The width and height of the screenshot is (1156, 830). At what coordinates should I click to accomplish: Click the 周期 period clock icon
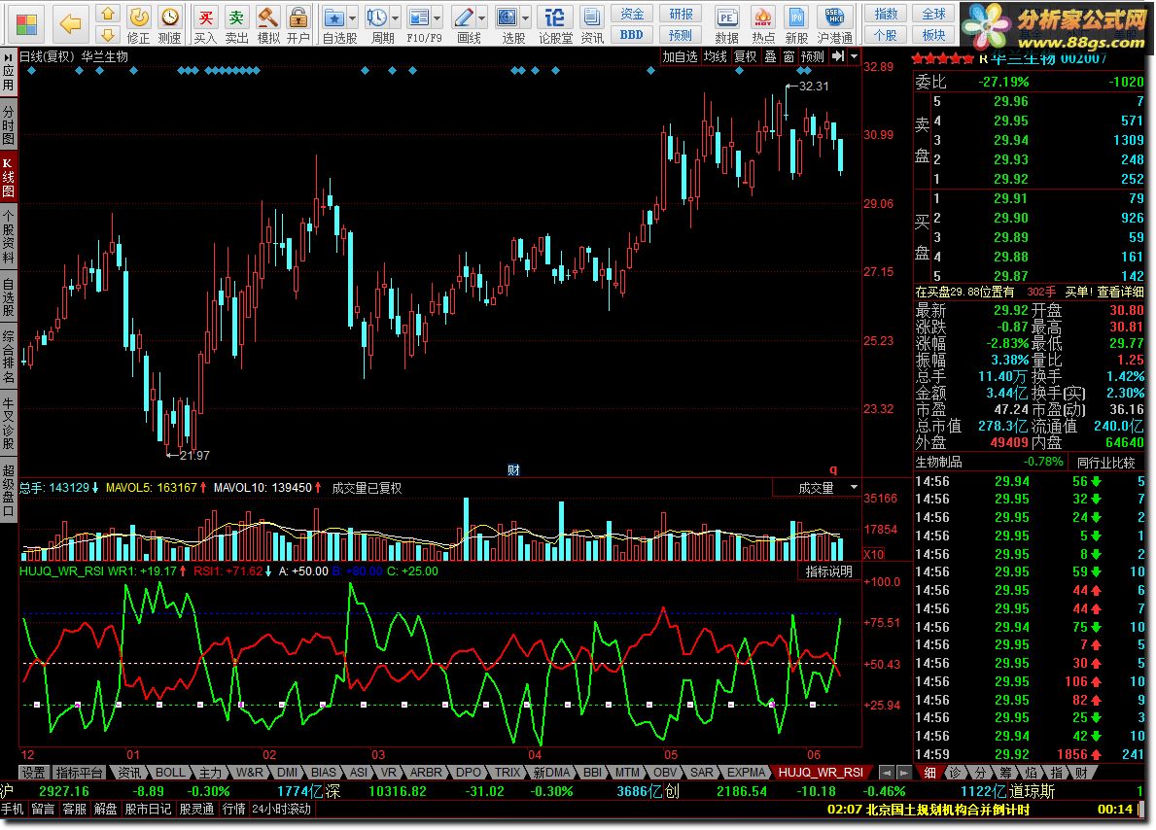click(376, 17)
